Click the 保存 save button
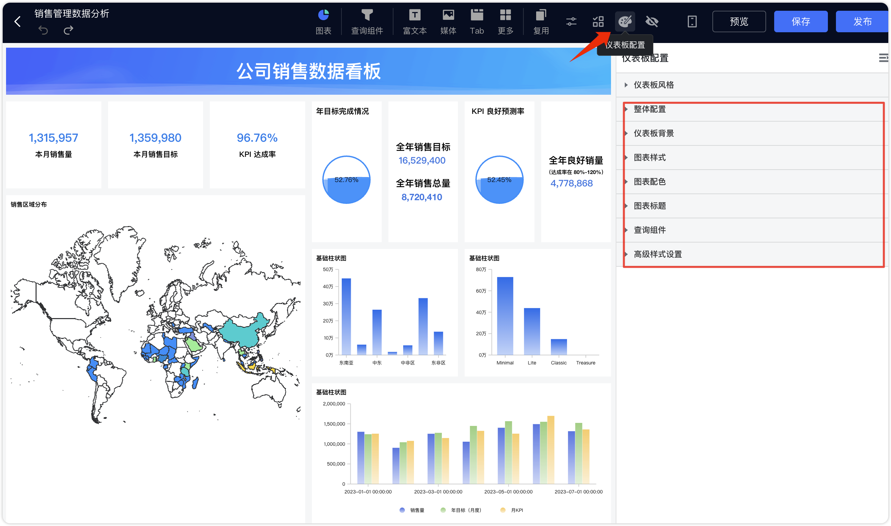 tap(801, 21)
